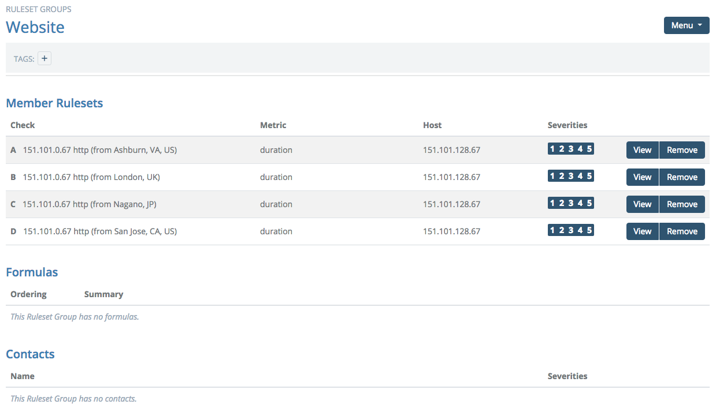716x412 pixels.
Task: View the London, UK ruleset
Action: click(642, 177)
